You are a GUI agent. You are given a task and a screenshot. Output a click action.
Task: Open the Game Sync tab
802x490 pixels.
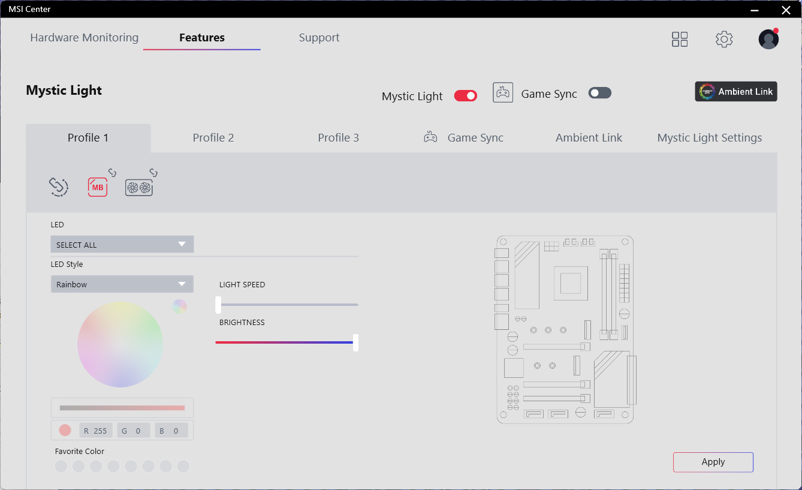(464, 138)
